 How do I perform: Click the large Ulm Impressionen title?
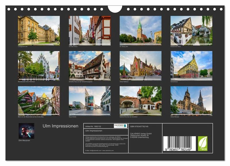tap(60, 126)
